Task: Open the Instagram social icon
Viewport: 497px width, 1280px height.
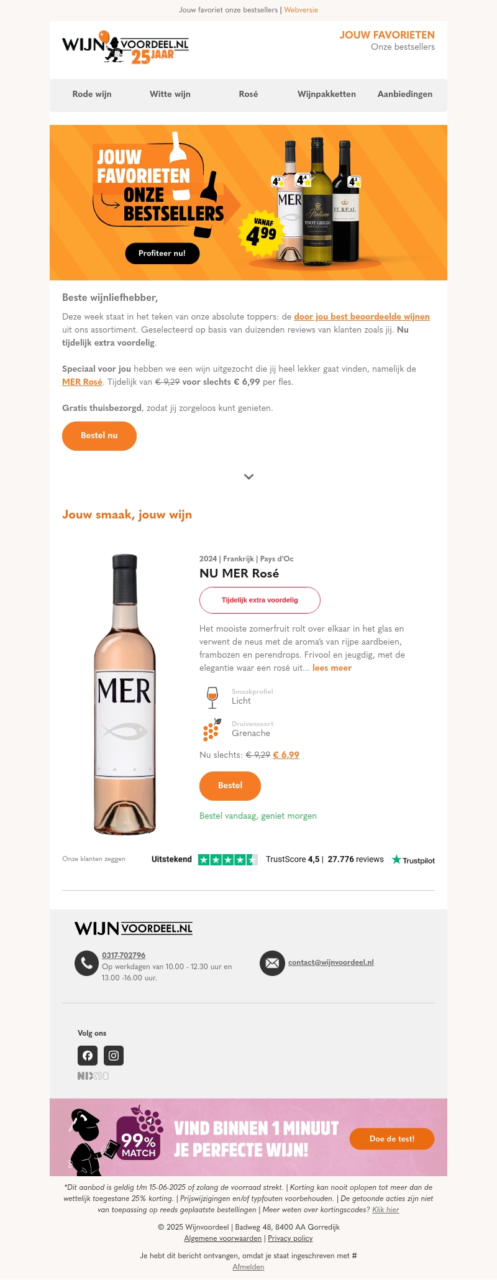Action: [114, 1055]
